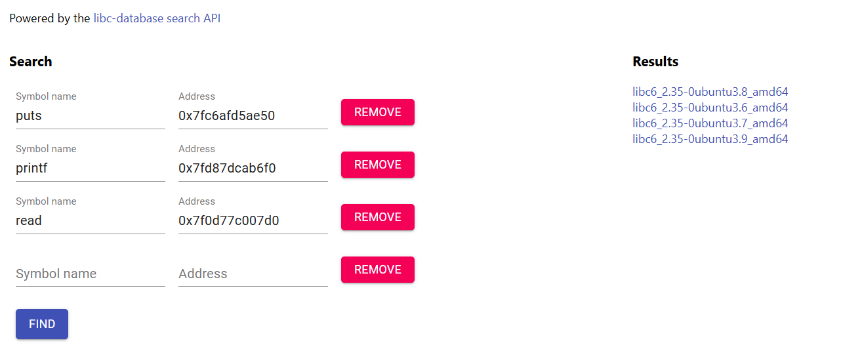862x349 pixels.
Task: Remove the empty last row
Action: 378,270
